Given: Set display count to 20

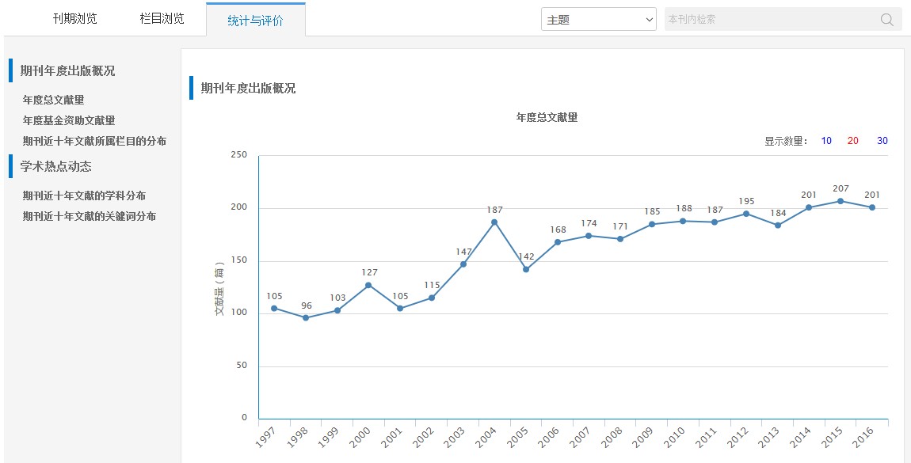Looking at the screenshot, I should (853, 141).
